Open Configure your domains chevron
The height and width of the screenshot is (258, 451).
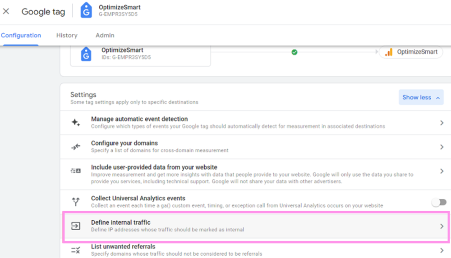point(442,147)
